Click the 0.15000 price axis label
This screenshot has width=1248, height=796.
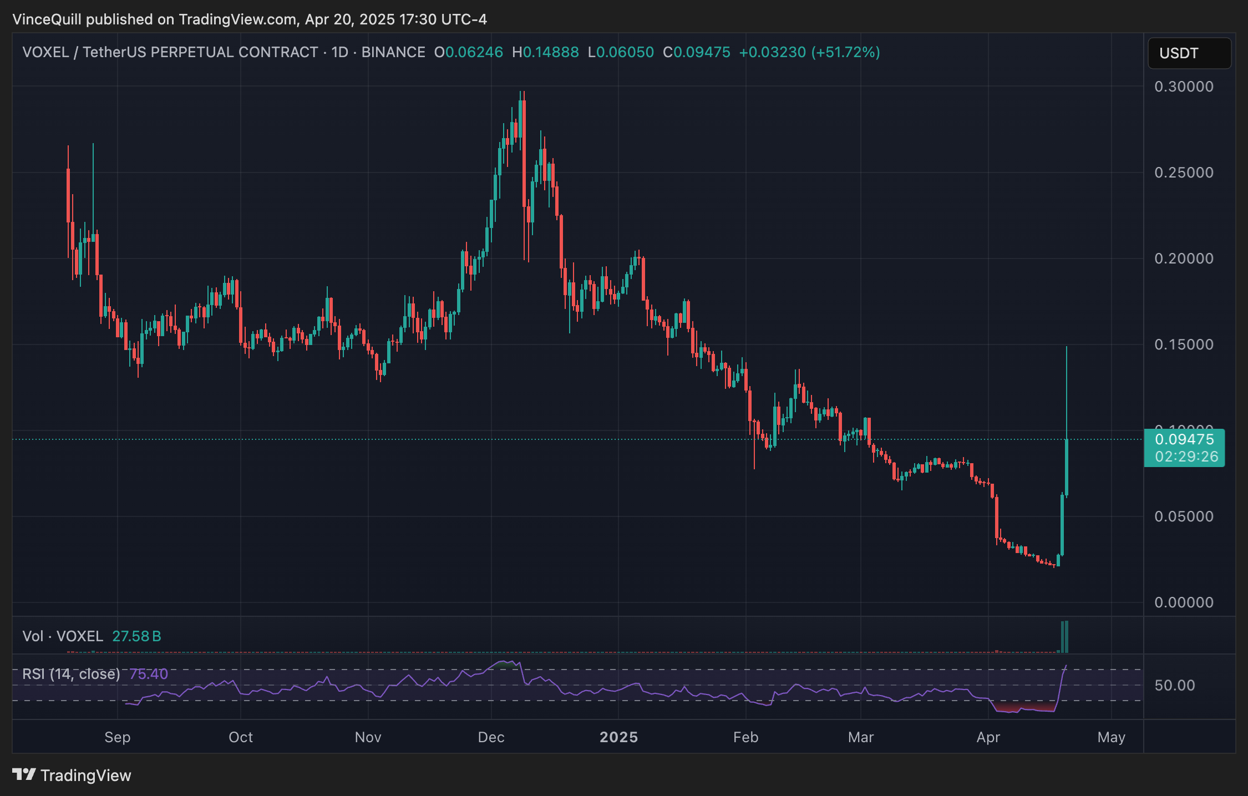1184,344
